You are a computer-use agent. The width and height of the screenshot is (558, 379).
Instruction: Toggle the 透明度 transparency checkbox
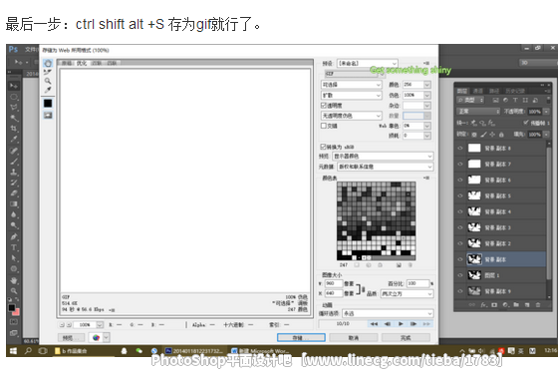click(324, 106)
